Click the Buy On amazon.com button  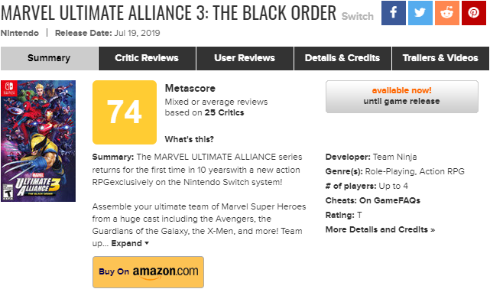(x=148, y=272)
